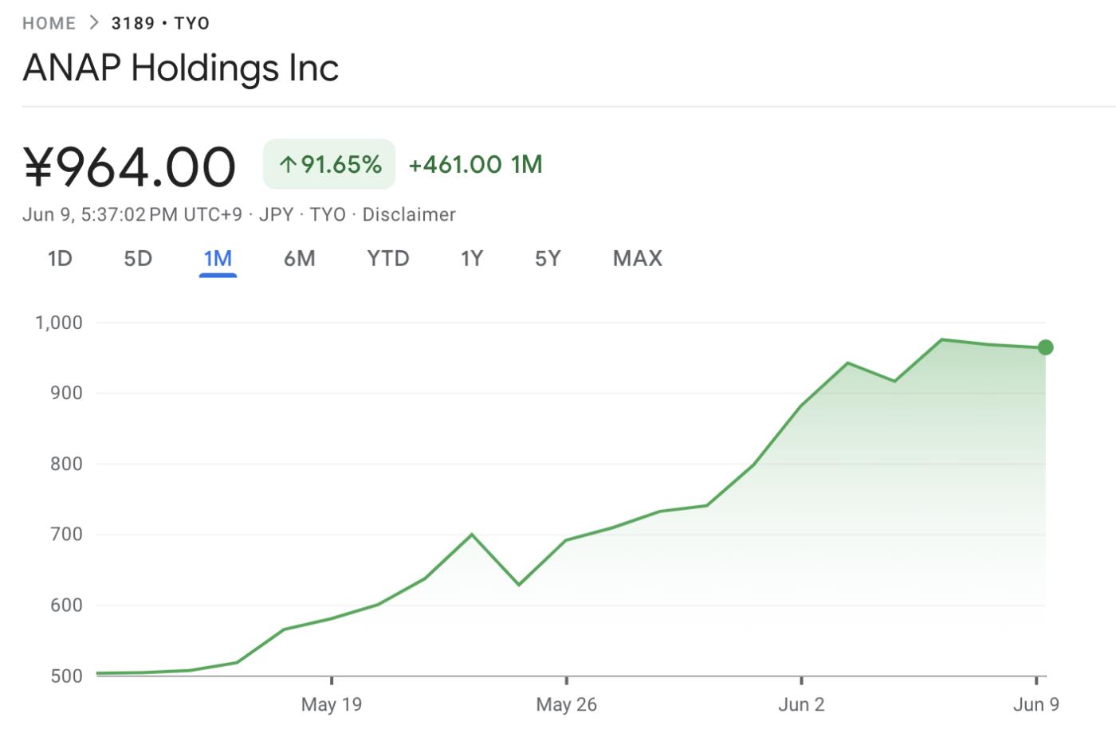Select the 1Y chart view
Image resolution: width=1116 pixels, height=733 pixels.
coord(471,258)
